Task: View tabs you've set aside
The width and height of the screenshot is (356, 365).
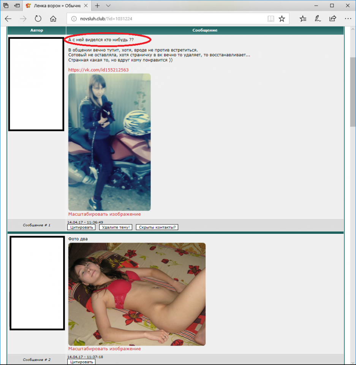Action: click(6, 6)
